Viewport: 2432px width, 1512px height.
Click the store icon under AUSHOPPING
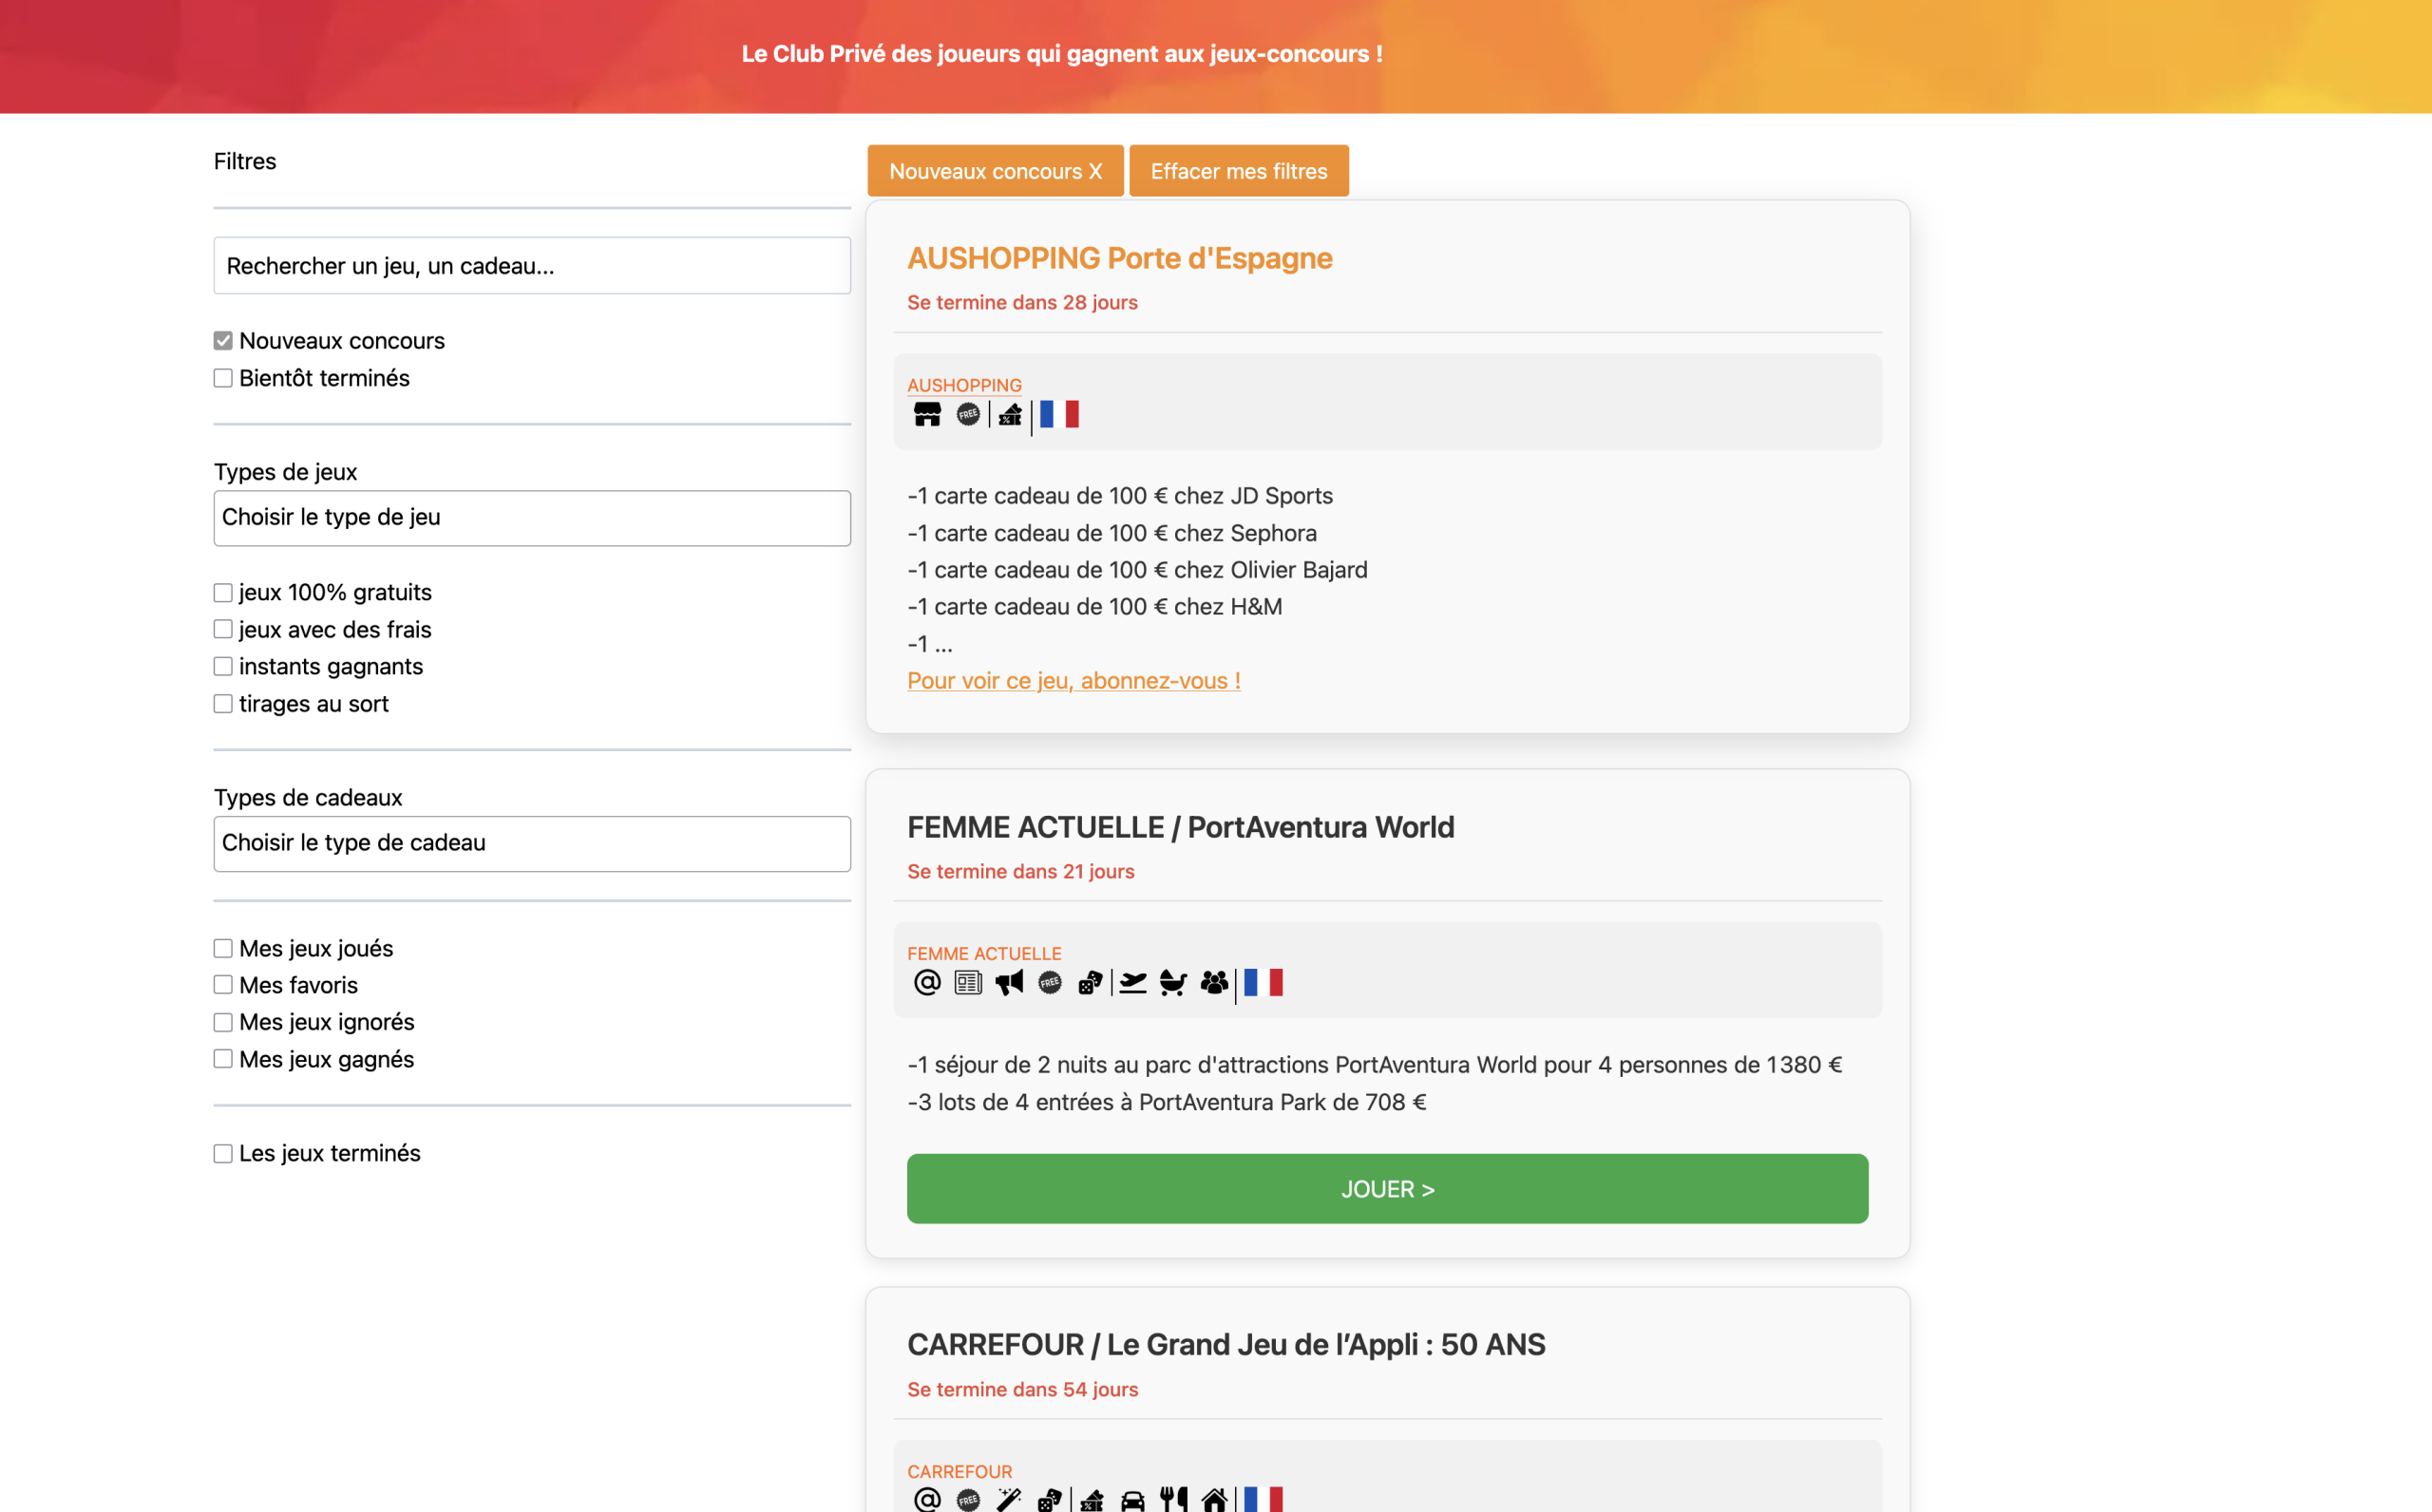click(x=927, y=414)
